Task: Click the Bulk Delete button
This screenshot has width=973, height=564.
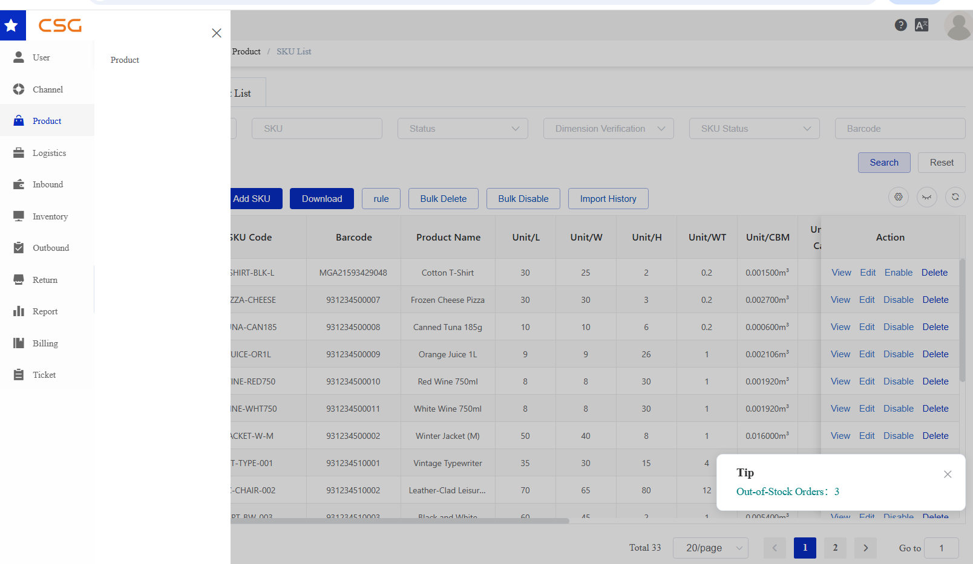Action: (444, 199)
